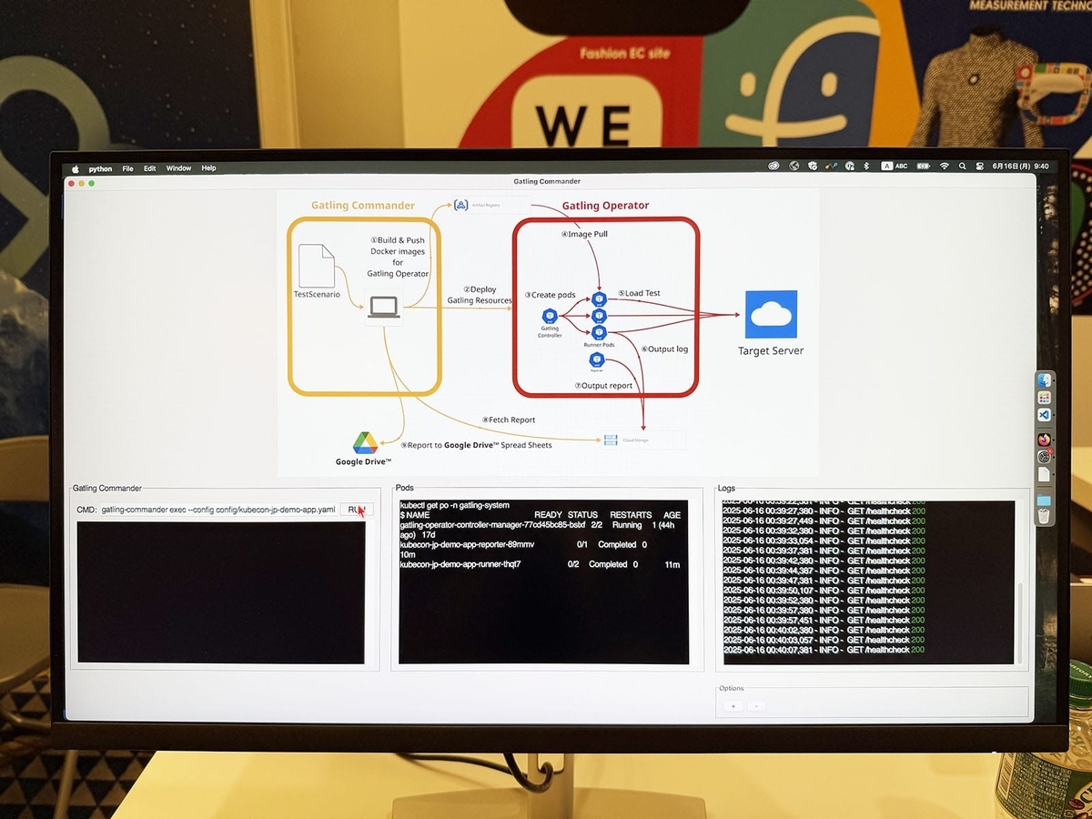
Task: Open the Trash in the Dock
Action: point(1044,517)
